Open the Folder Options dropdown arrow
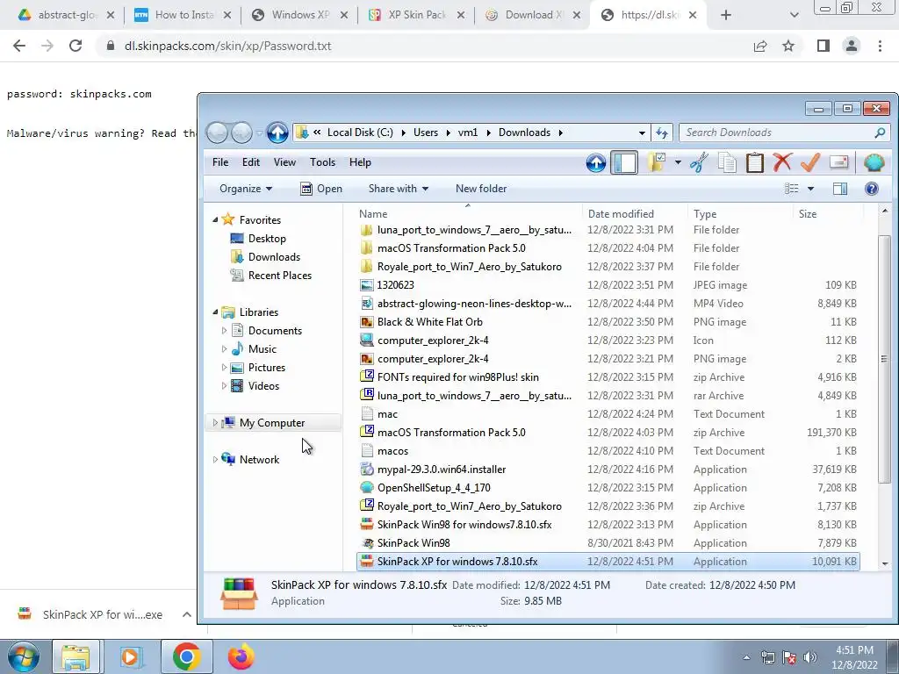This screenshot has height=674, width=899. coord(678,162)
